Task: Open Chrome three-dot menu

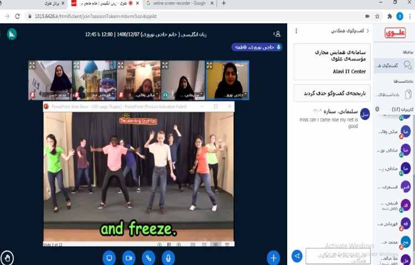Action: [410, 17]
